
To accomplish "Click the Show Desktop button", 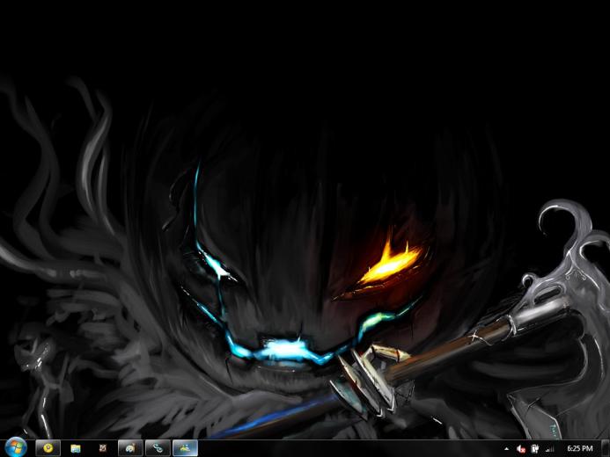I will click(606, 448).
